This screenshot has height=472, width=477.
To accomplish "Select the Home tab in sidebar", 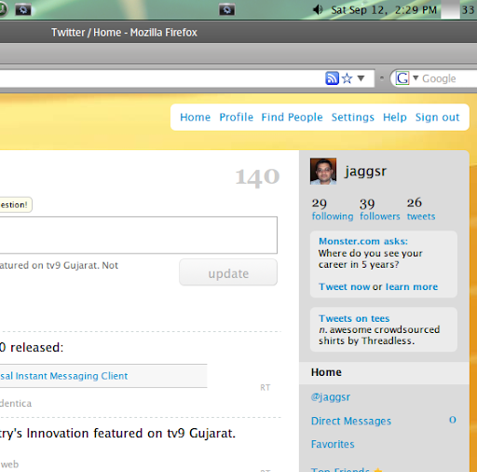I will click(x=384, y=372).
